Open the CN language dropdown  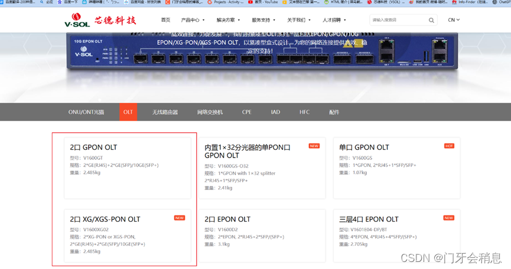click(x=454, y=20)
